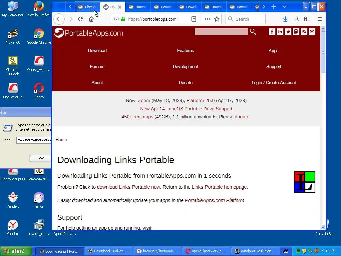The image size is (341, 256).
Task: Click the portableapps.com address bar
Action: click(153, 19)
